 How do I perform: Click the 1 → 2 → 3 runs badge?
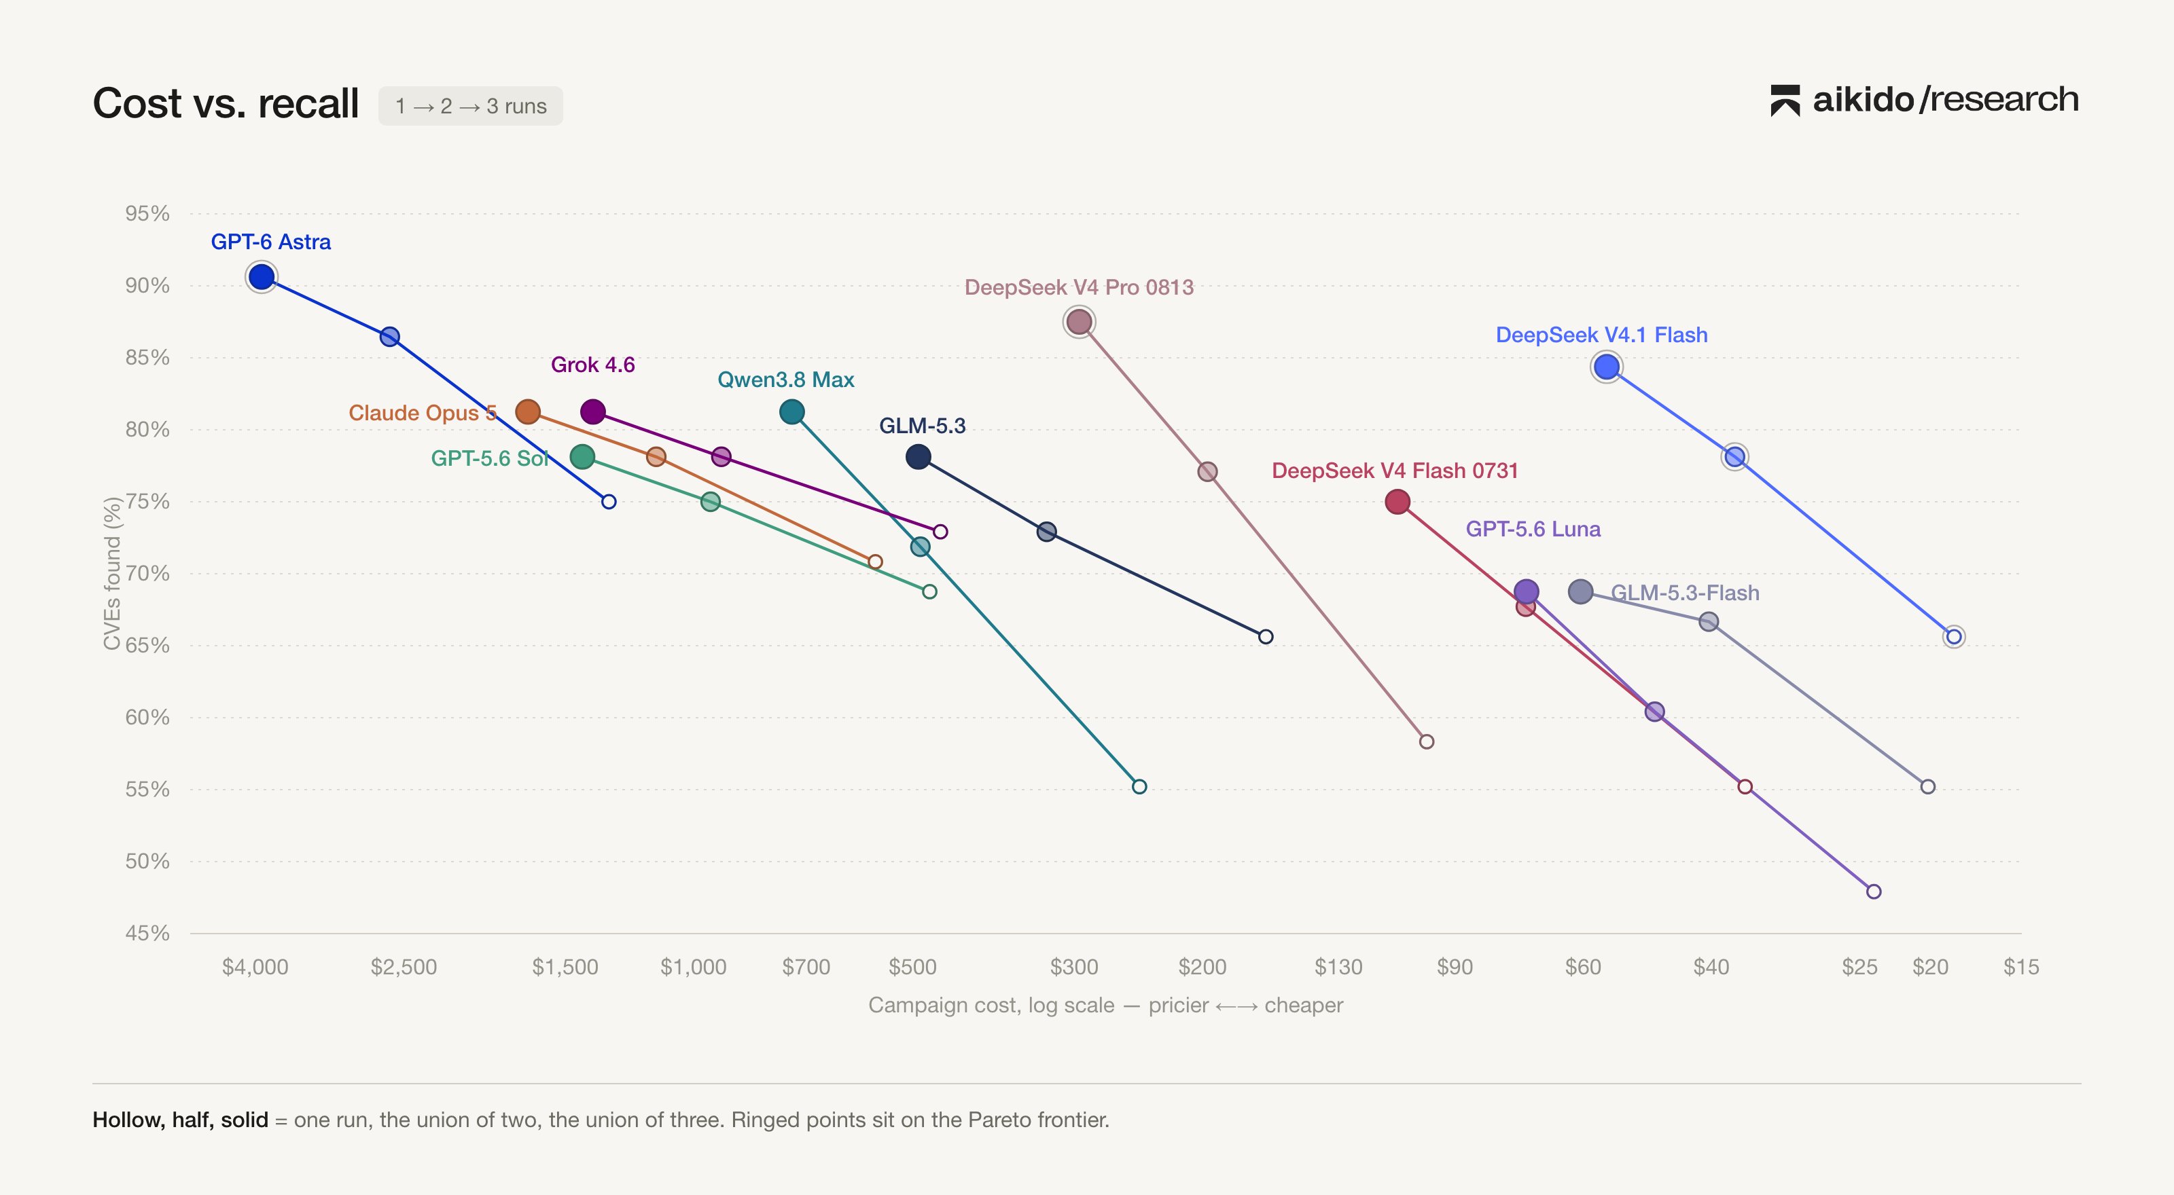point(470,106)
